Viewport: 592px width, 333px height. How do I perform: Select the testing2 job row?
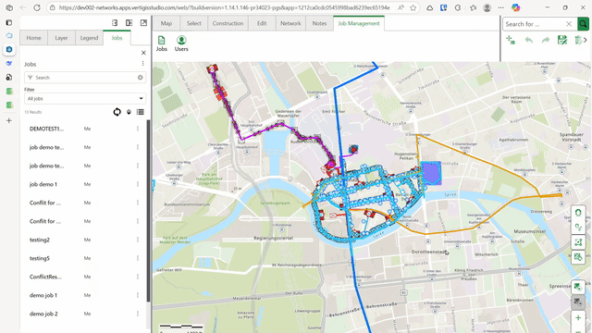coord(83,240)
